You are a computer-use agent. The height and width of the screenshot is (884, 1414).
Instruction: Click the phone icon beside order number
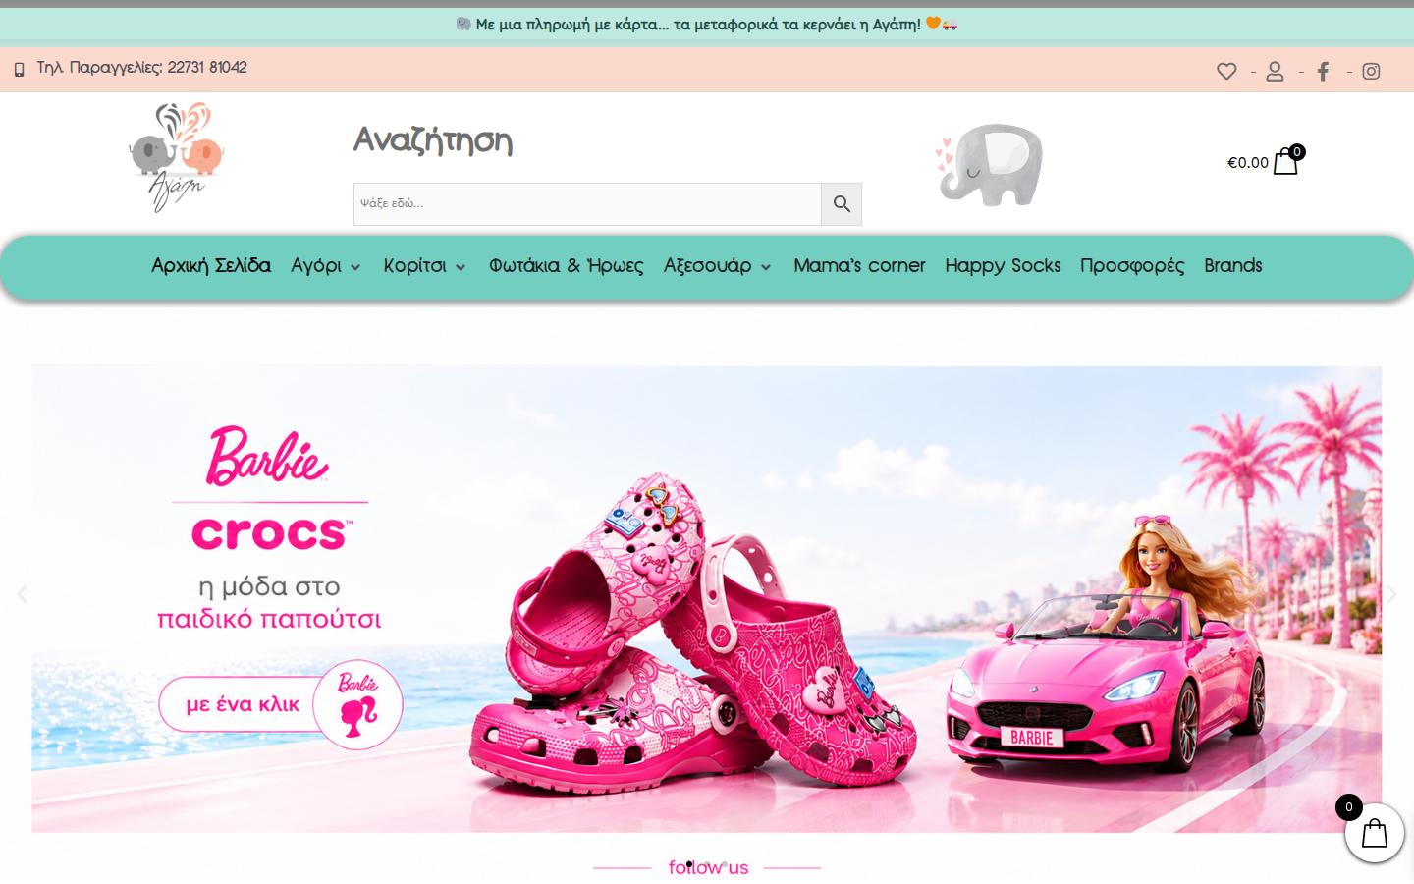click(19, 70)
